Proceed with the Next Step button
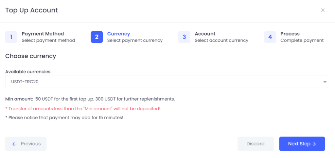This screenshot has height=158, width=335. click(302, 144)
